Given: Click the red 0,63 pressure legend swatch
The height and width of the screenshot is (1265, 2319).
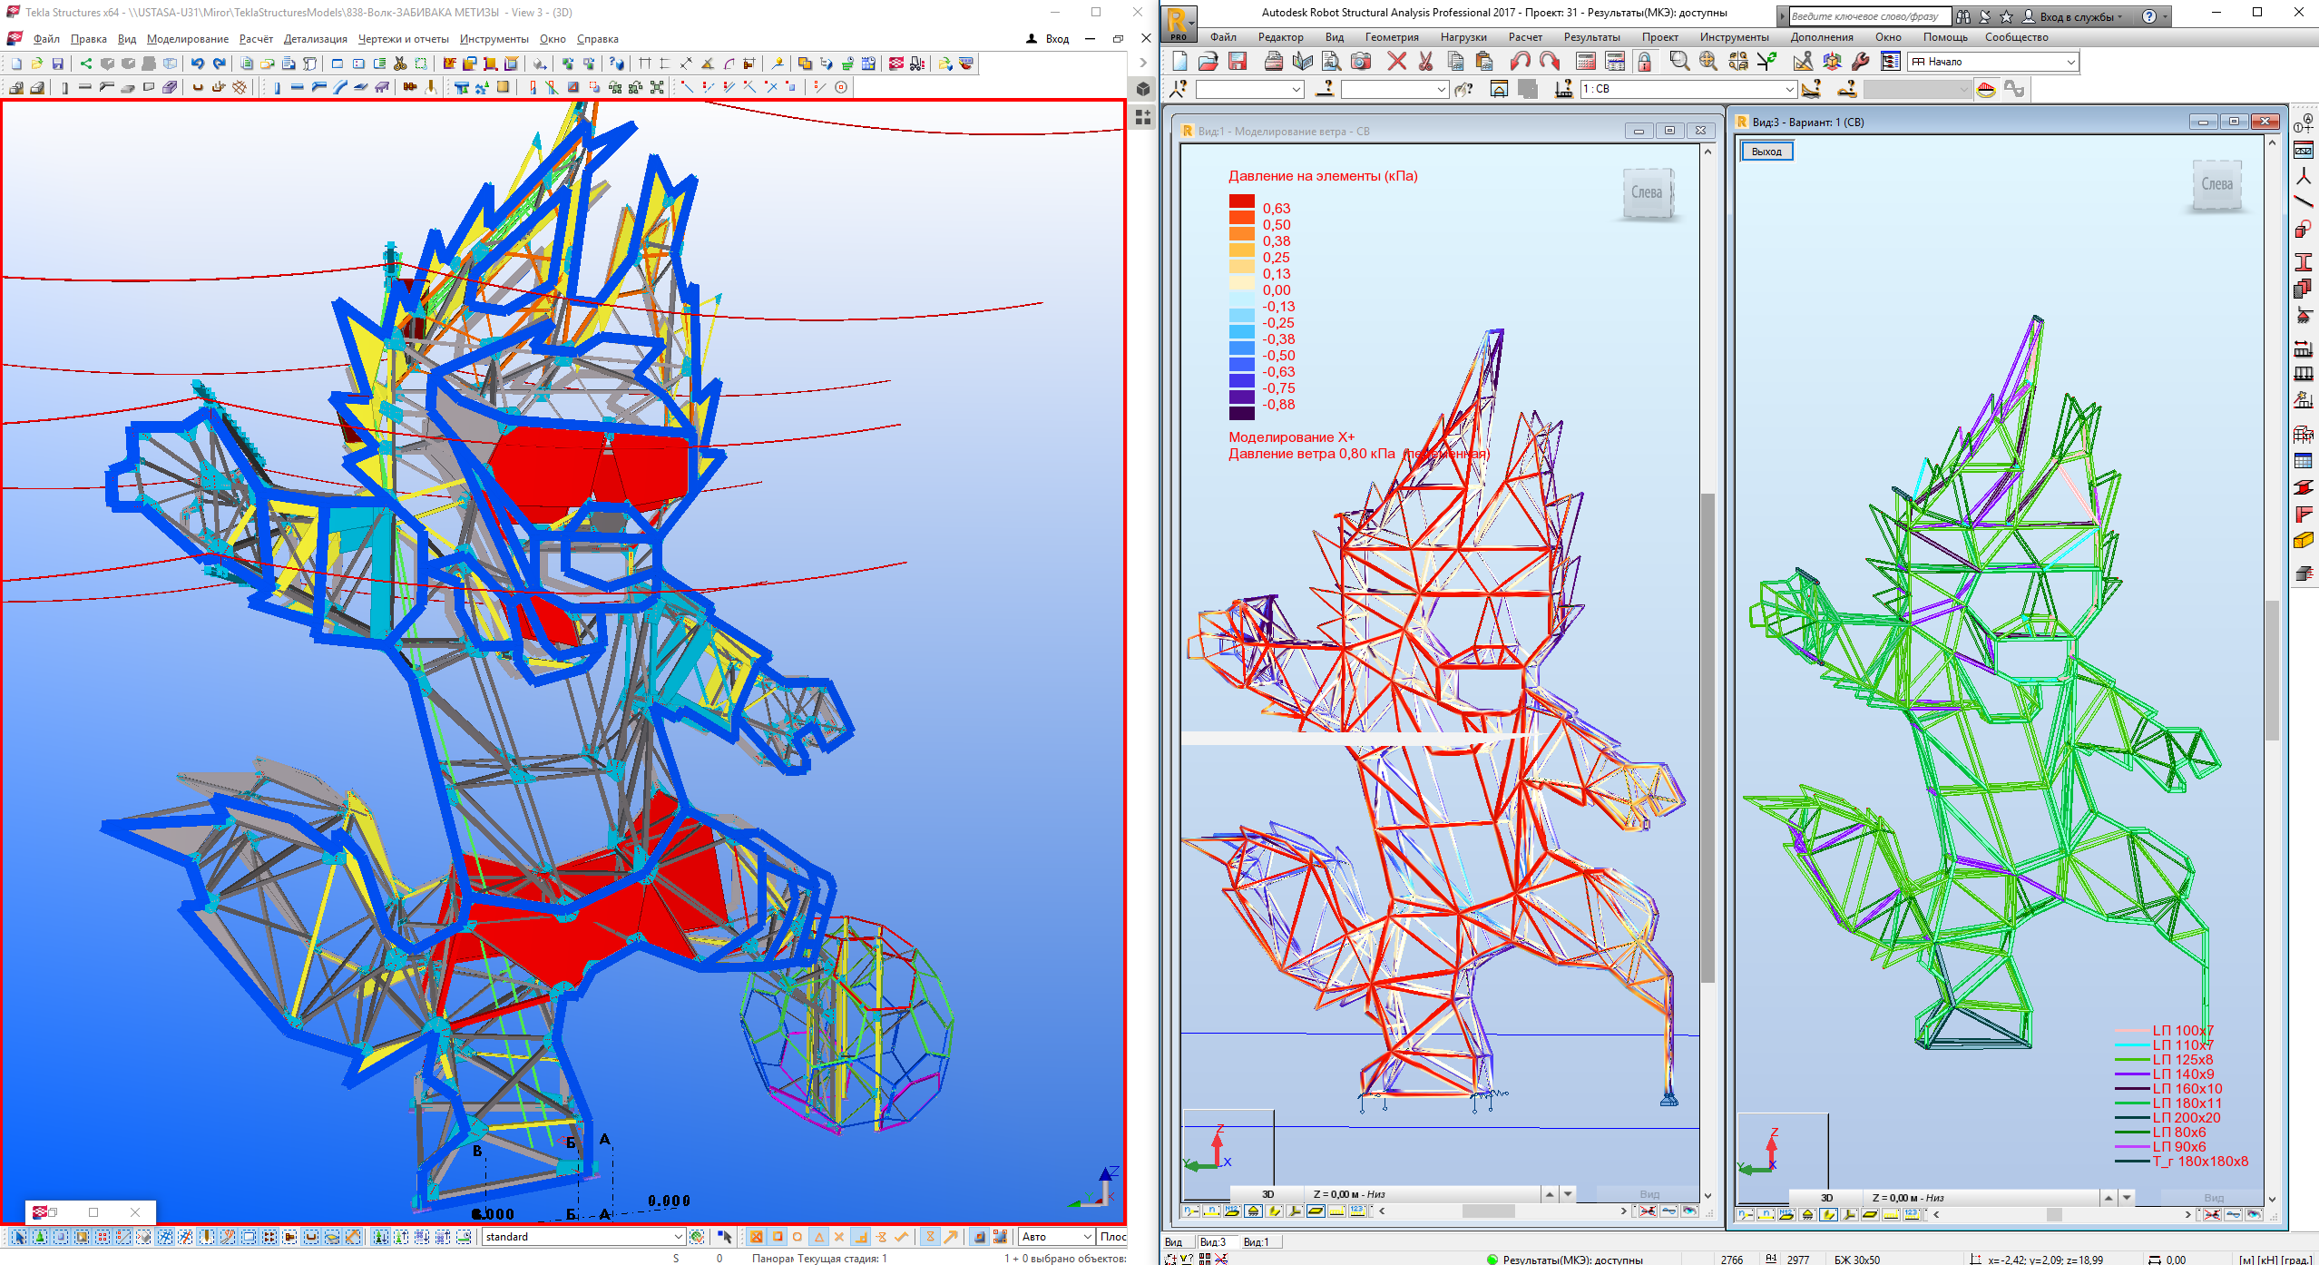Looking at the screenshot, I should pyautogui.click(x=1241, y=201).
